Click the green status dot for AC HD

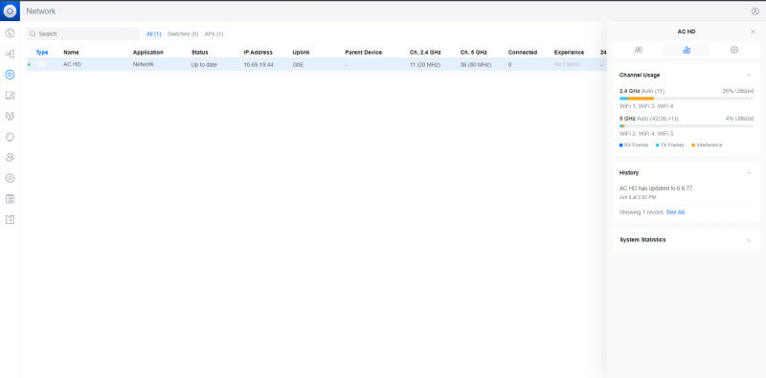pyautogui.click(x=30, y=64)
